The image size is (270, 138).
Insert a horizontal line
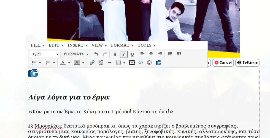pyautogui.click(x=110, y=63)
